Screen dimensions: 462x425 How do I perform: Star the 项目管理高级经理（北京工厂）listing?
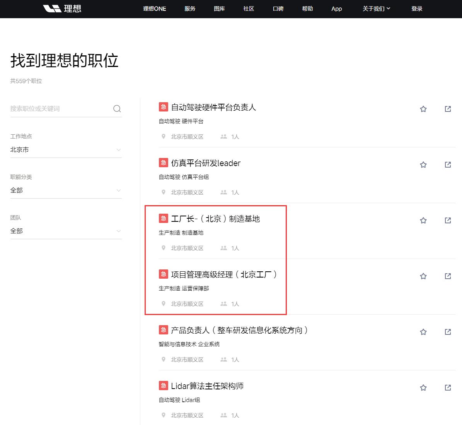(423, 276)
